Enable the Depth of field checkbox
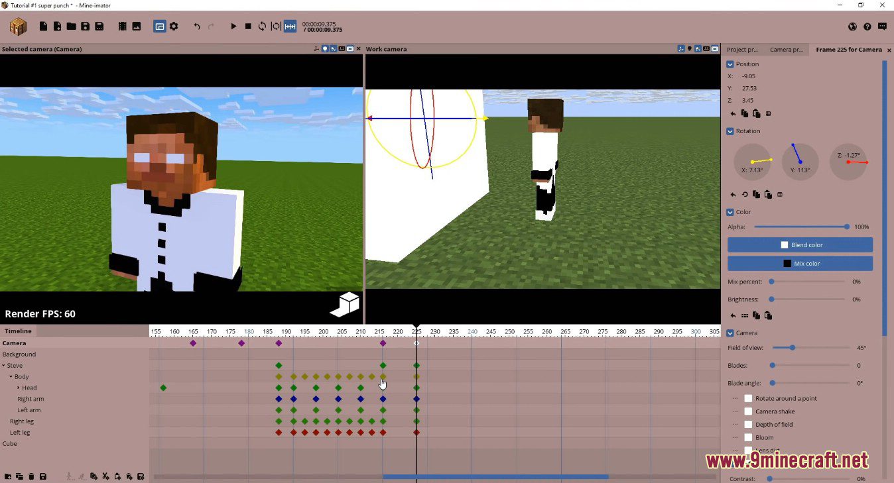 748,424
